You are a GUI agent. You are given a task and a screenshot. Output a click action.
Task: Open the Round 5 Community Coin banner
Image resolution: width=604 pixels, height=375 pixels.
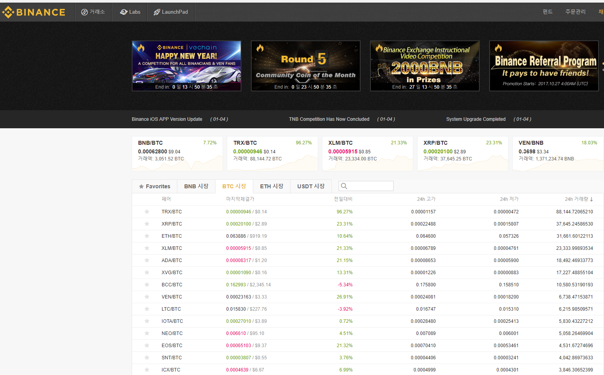[306, 66]
